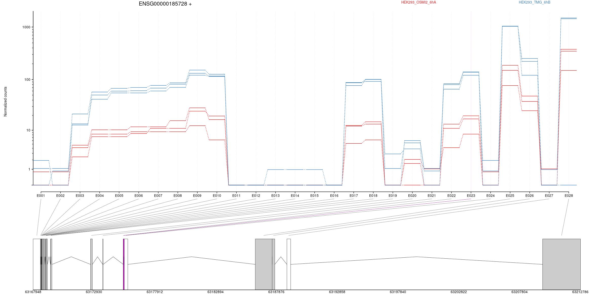Image resolution: width=608 pixels, height=304 pixels.
Task: Click exon label E017
Action: (354, 196)
